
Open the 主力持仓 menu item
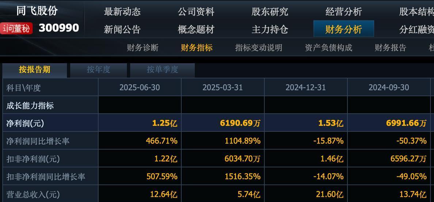pyautogui.click(x=270, y=29)
